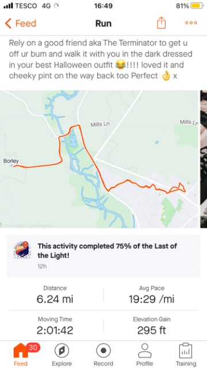Tap the Last of the Light challenge badge
207x368 pixels.
[x=22, y=250]
